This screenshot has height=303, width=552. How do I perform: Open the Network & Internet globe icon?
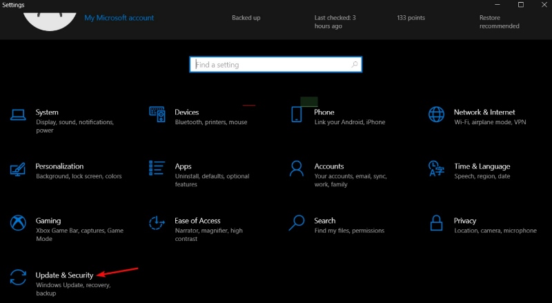pos(436,115)
